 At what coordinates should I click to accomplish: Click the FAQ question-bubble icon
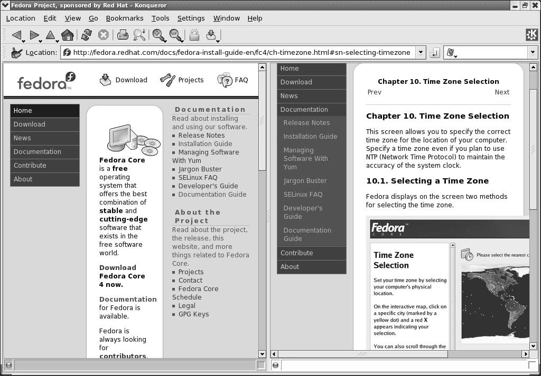pos(225,80)
